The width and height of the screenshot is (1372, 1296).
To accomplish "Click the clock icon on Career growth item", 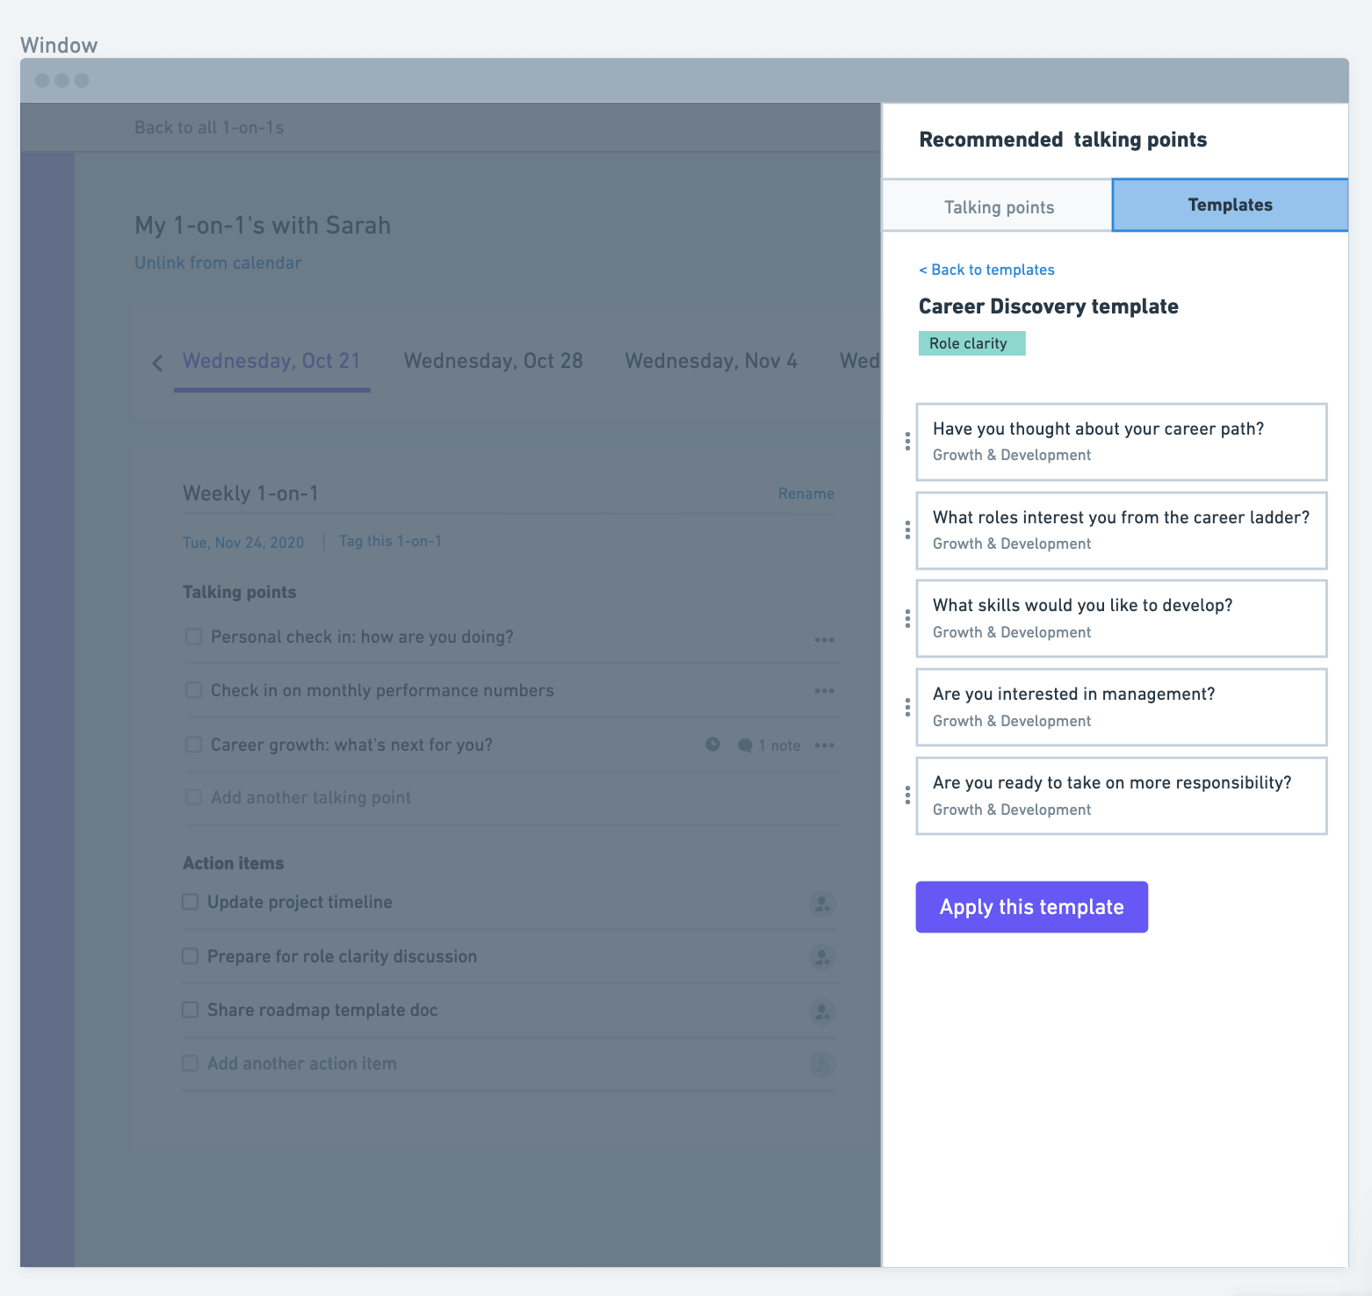I will point(712,745).
